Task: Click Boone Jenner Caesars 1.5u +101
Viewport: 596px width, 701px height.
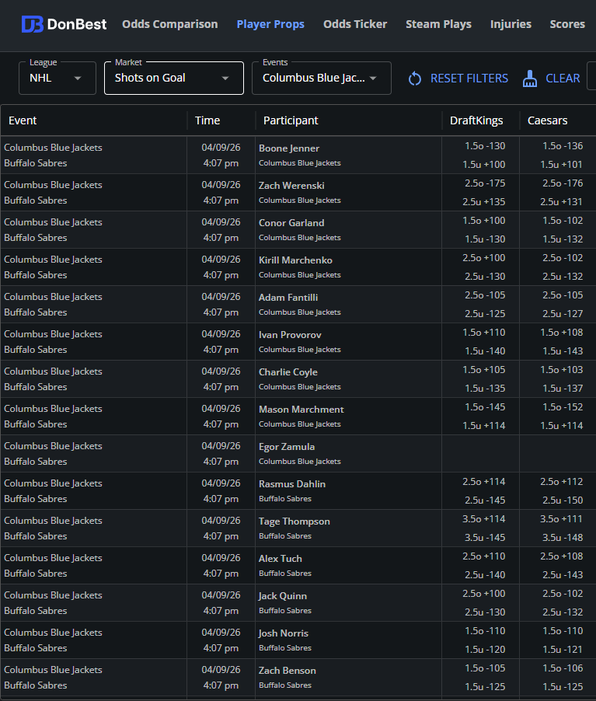Action: [x=562, y=165]
